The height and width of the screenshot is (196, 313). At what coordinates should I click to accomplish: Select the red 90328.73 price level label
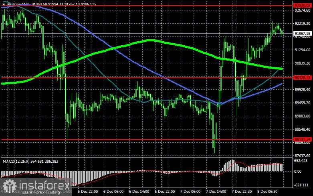303,77
